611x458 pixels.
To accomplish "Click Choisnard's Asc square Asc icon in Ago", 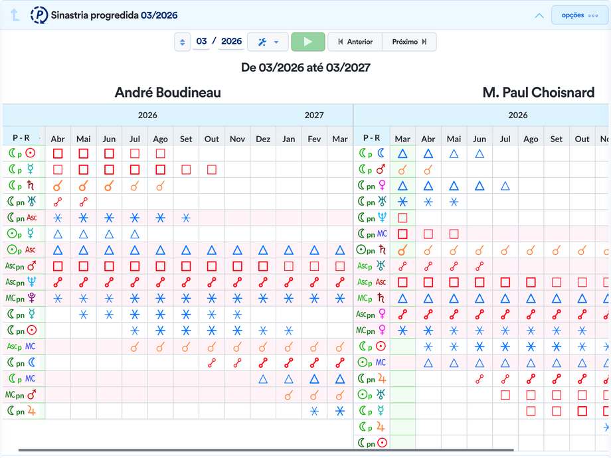I will coord(531,282).
